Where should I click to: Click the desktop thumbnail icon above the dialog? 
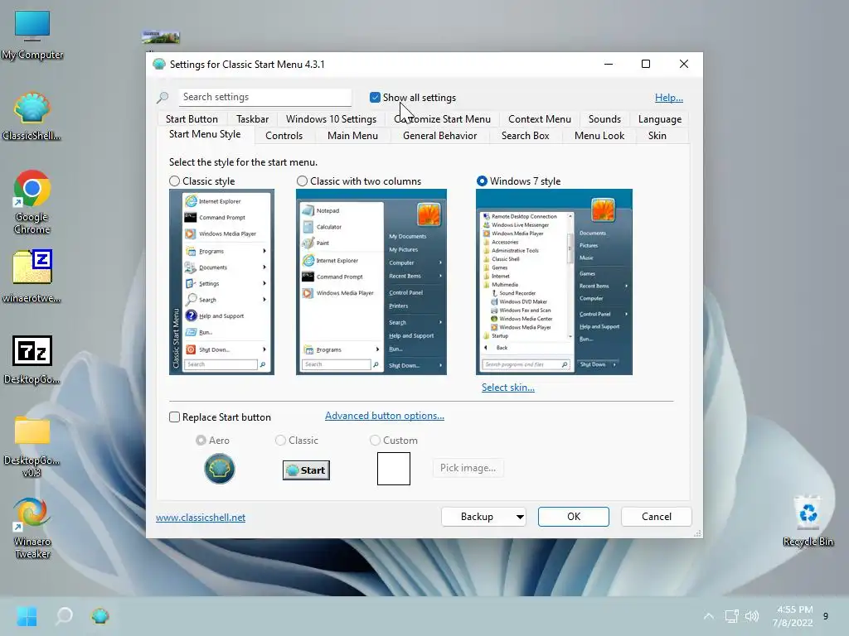tap(160, 37)
